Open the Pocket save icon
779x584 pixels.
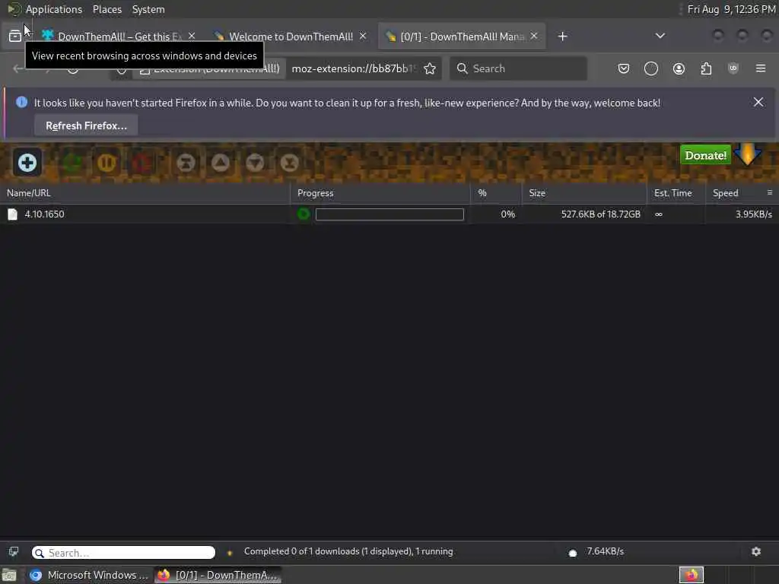[624, 68]
